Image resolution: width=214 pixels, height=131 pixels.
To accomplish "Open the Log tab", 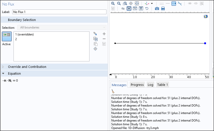I will coord(150,85).
